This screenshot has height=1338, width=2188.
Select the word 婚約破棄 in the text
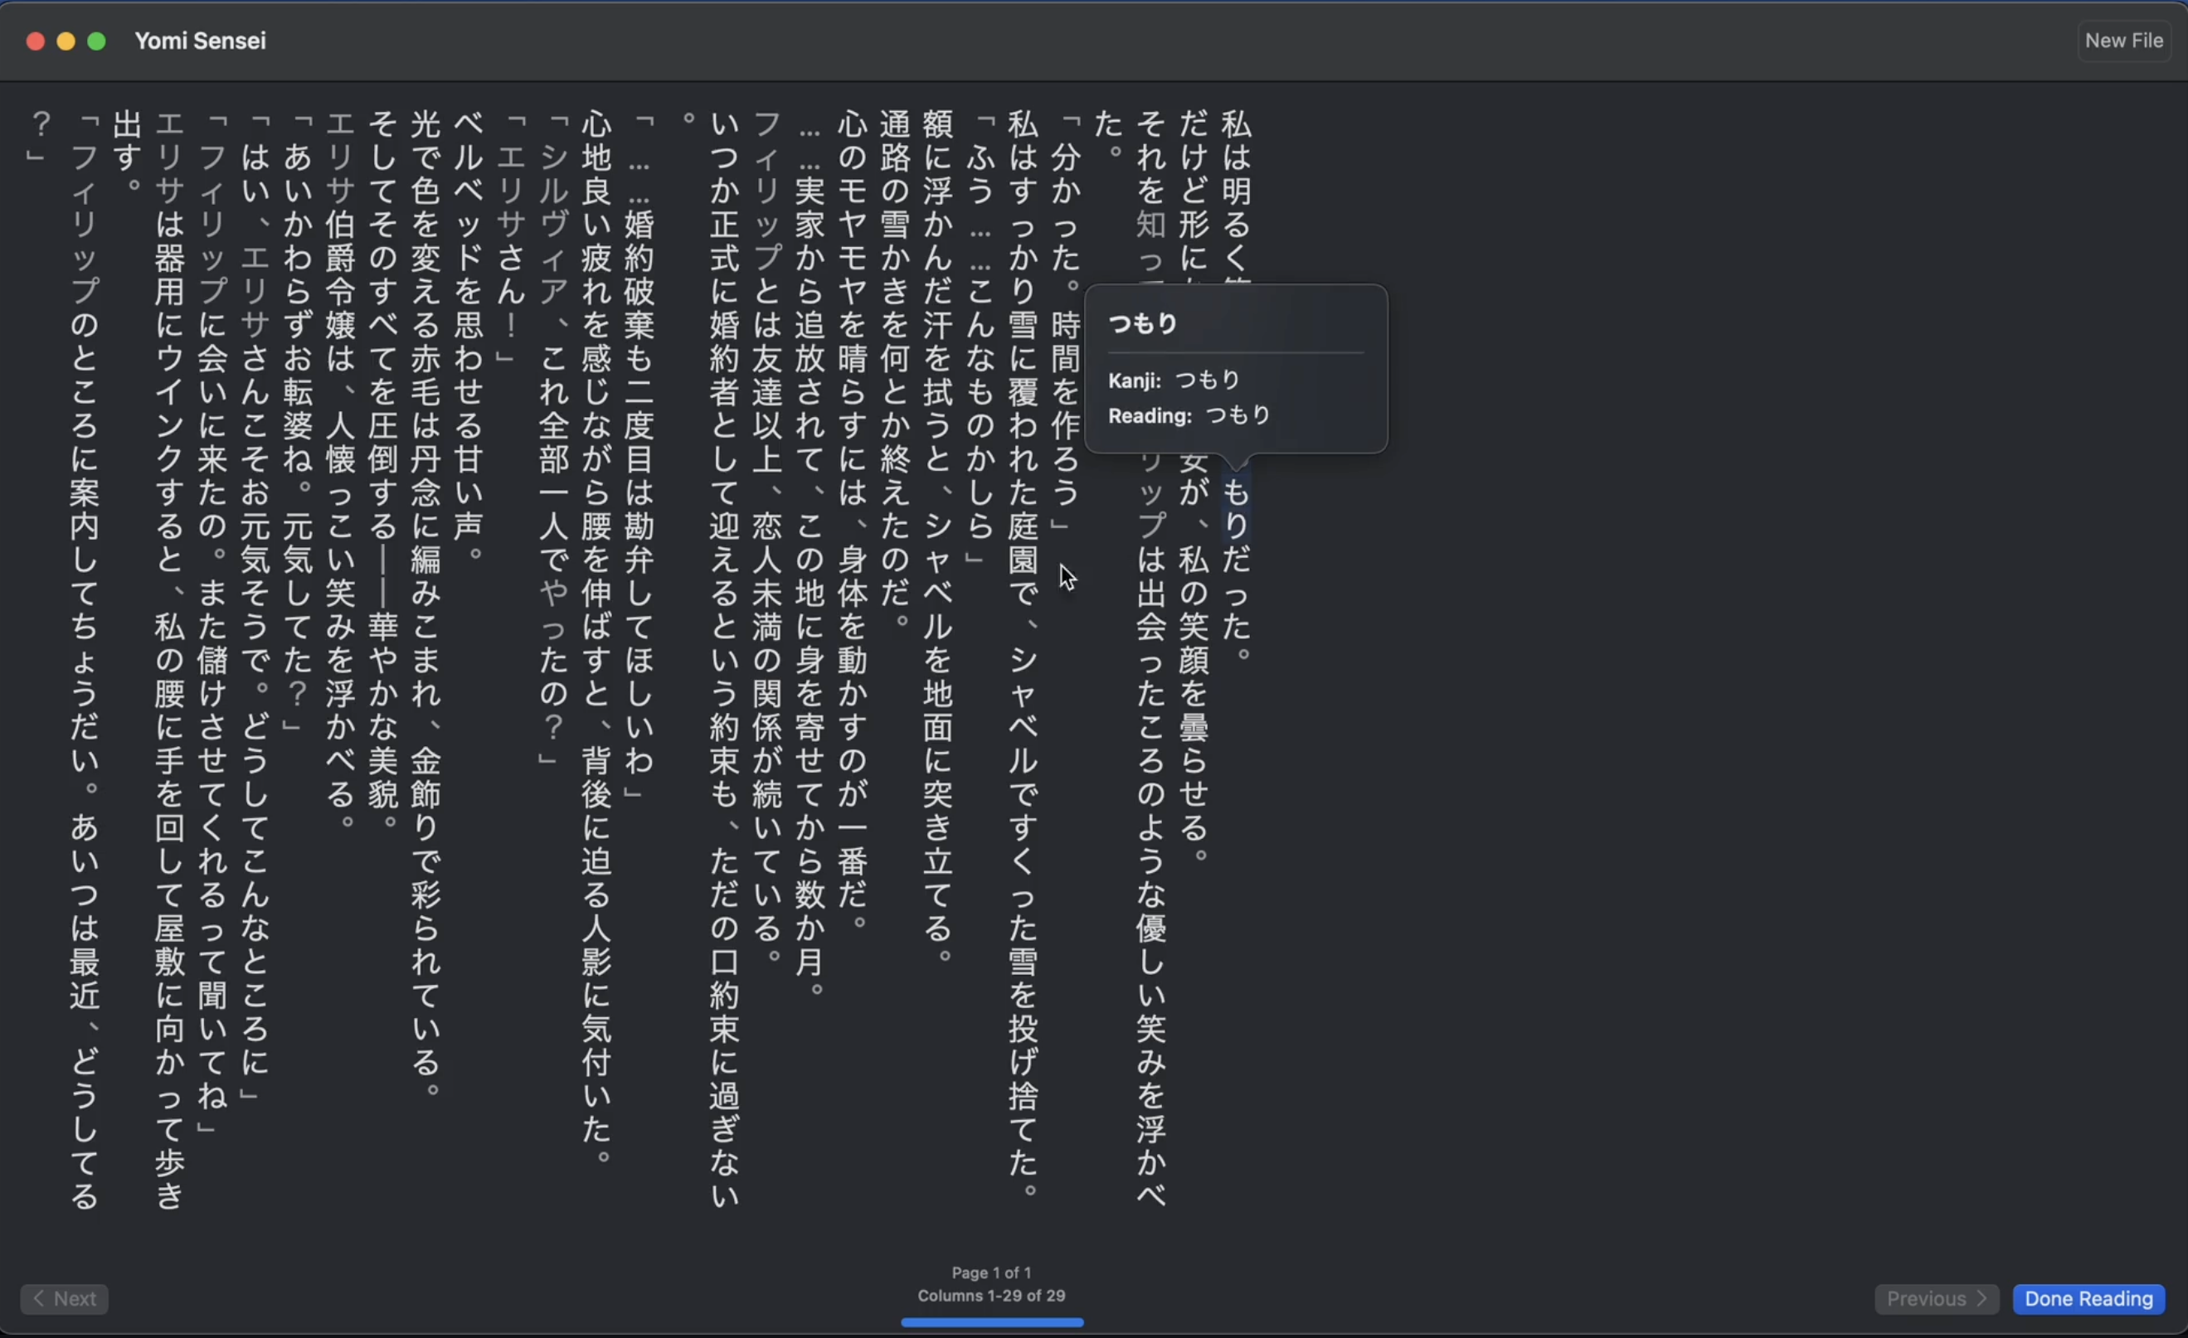[x=639, y=275]
